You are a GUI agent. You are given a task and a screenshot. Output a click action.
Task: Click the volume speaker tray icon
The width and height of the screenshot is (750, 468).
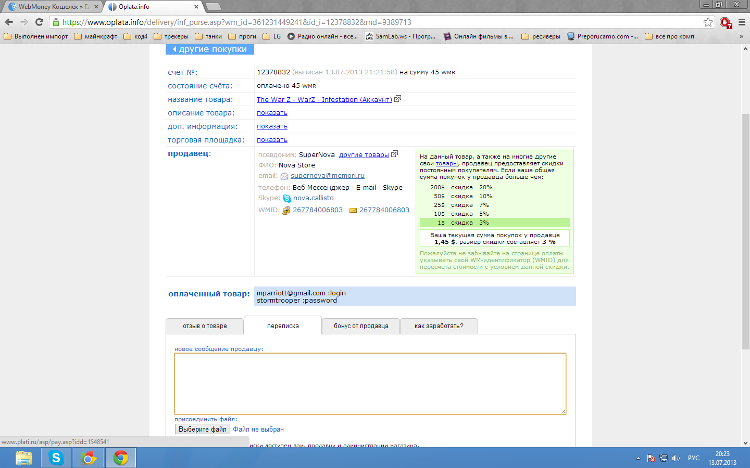[676, 458]
